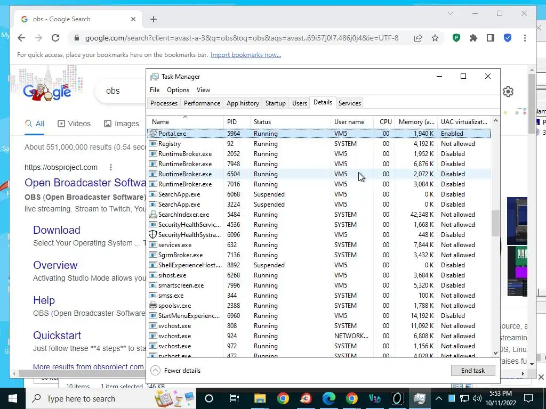Select the Videos search filter

[x=74, y=124]
